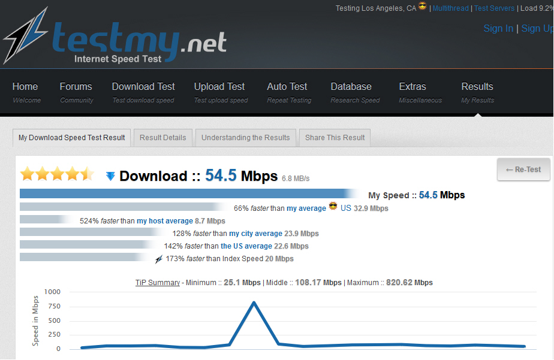Click the peak on the speed graph

(x=254, y=303)
